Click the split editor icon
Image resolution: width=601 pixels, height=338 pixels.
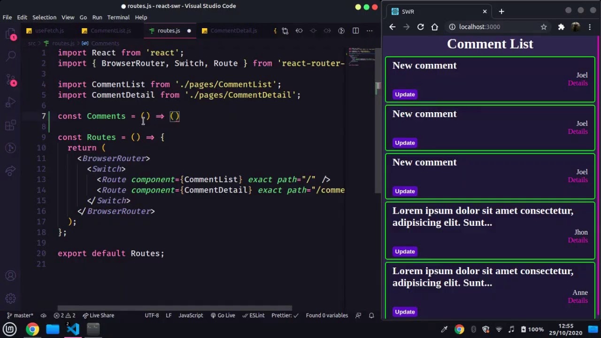click(x=355, y=31)
